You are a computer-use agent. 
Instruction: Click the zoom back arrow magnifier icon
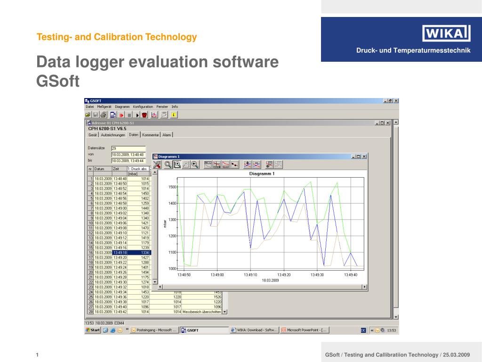pyautogui.click(x=195, y=165)
